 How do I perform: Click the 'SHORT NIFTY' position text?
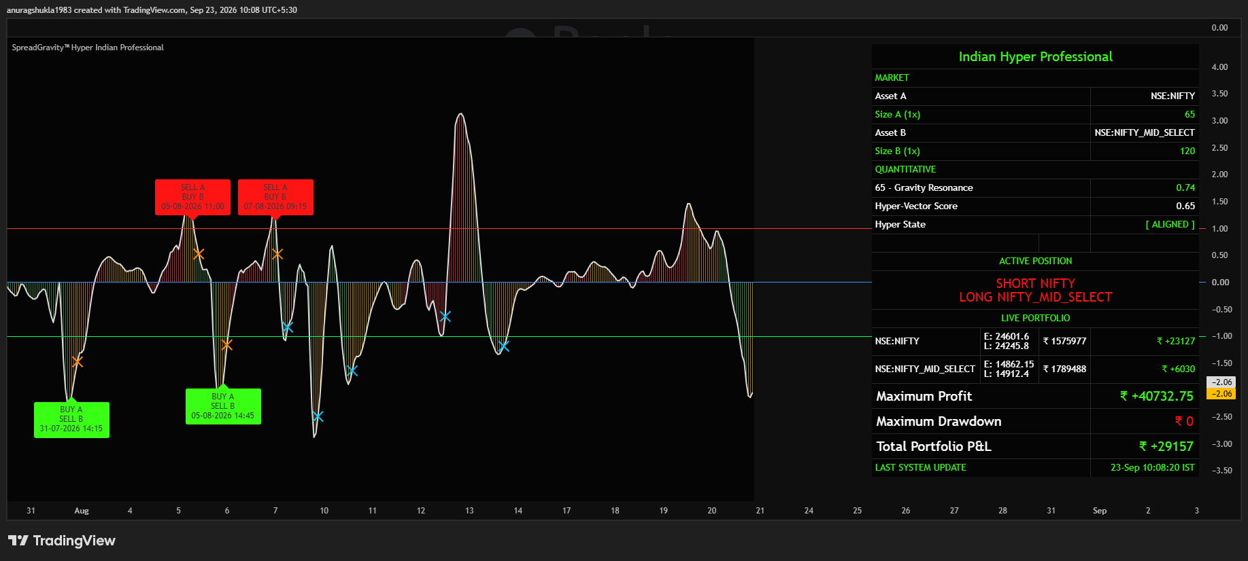[x=1035, y=284]
